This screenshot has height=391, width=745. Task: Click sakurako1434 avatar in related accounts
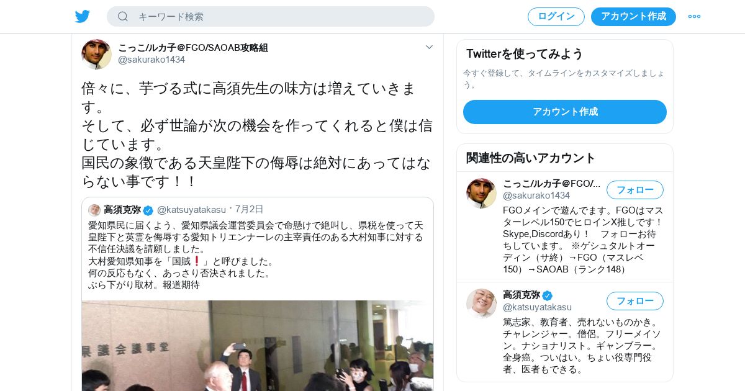click(x=481, y=193)
